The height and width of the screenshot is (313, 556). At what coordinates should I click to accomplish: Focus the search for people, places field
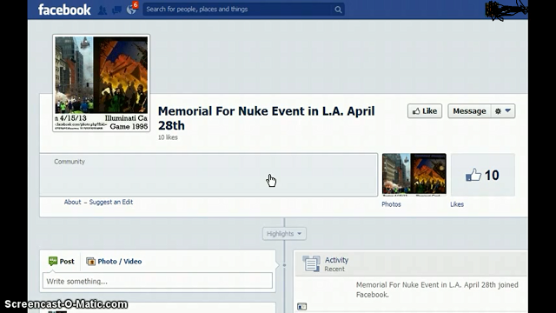click(x=243, y=10)
